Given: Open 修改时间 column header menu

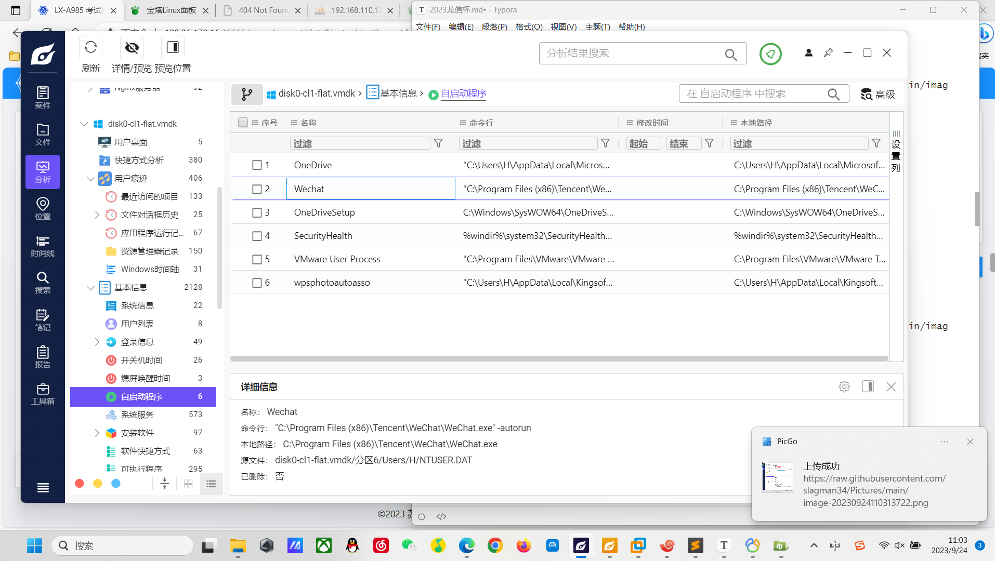Looking at the screenshot, I should tap(630, 123).
